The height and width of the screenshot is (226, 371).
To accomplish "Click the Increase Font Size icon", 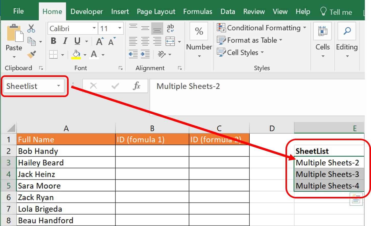I will (x=100, y=41).
